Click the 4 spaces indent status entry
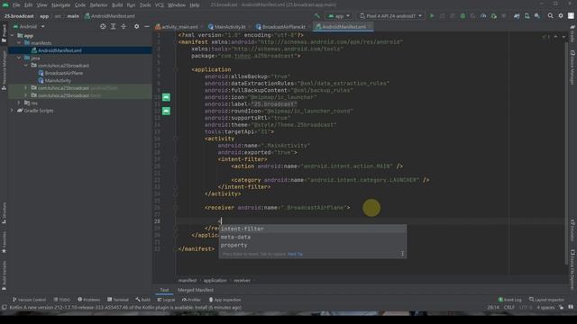Viewport: 577px width, 324px height. [545, 307]
